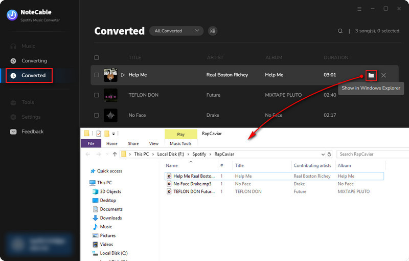Screen dimensions: 409x261
Task: Select the MIXTAPE PLUTO album text
Action: coord(283,95)
